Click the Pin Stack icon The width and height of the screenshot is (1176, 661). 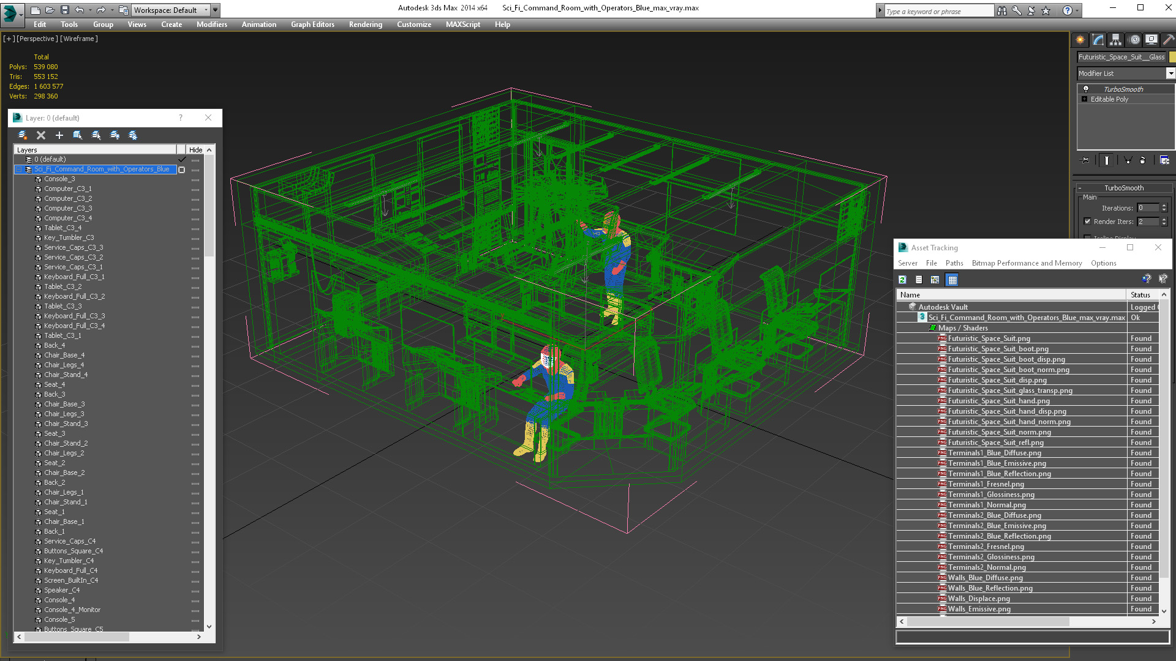tap(1085, 160)
